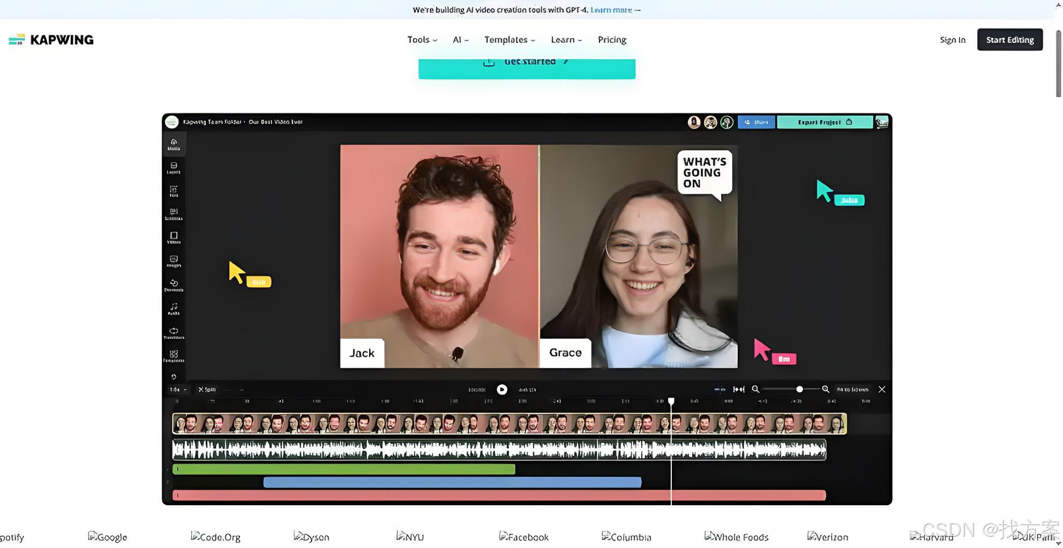This screenshot has width=1063, height=548.
Task: Select the blue clip in the timeline
Action: click(453, 482)
